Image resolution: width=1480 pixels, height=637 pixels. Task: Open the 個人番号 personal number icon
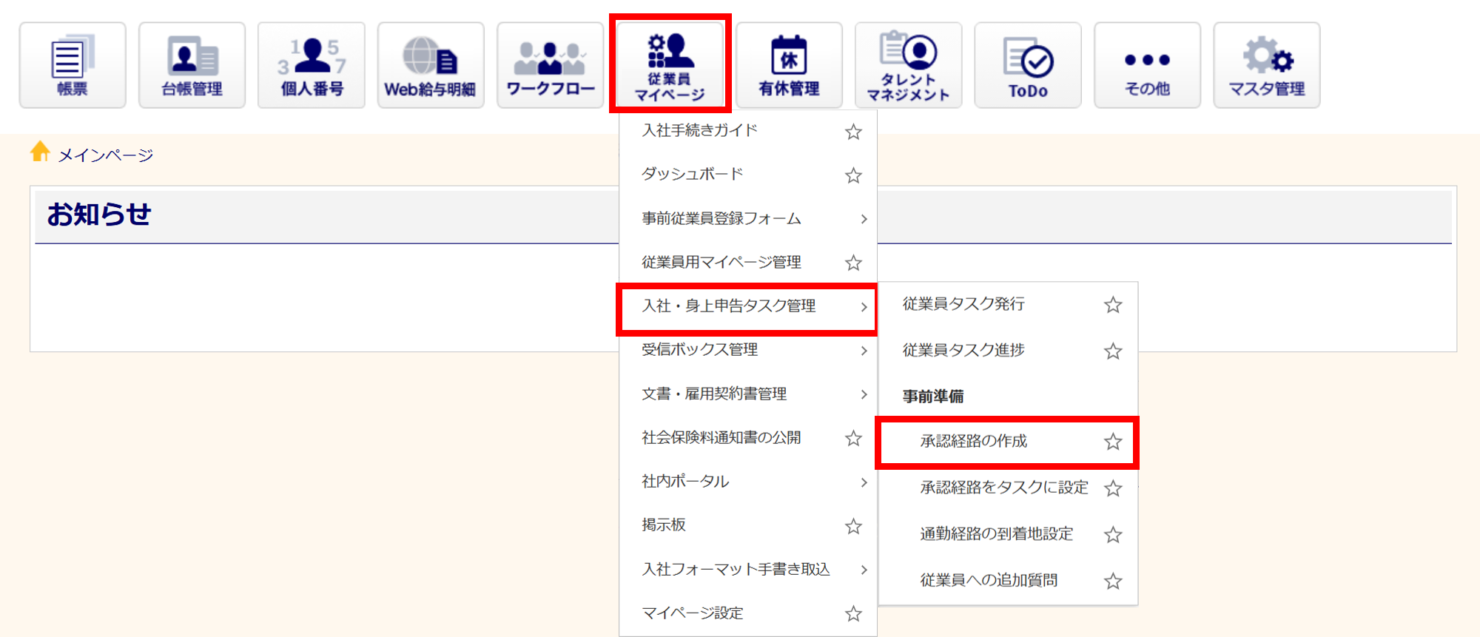point(312,65)
